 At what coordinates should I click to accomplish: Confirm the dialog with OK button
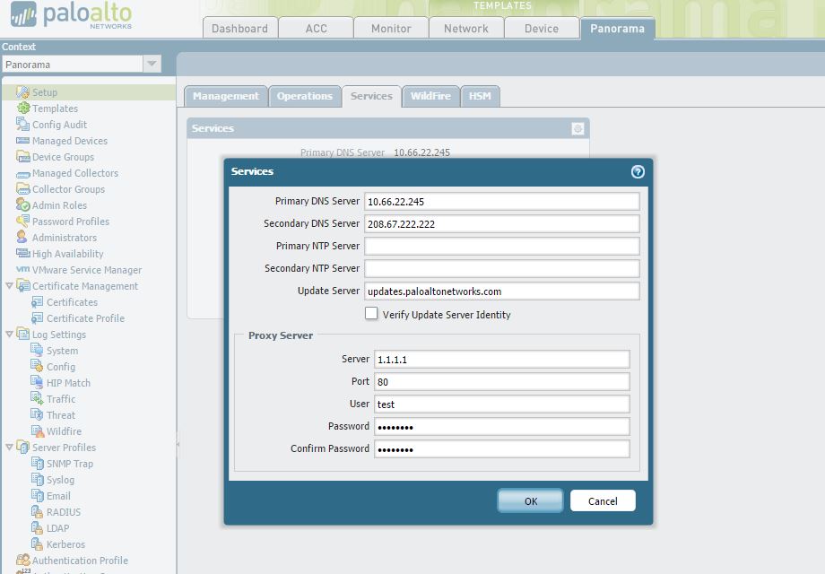click(x=530, y=501)
